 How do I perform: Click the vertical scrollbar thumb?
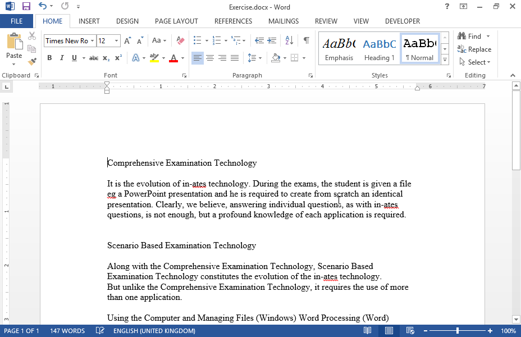point(516,131)
